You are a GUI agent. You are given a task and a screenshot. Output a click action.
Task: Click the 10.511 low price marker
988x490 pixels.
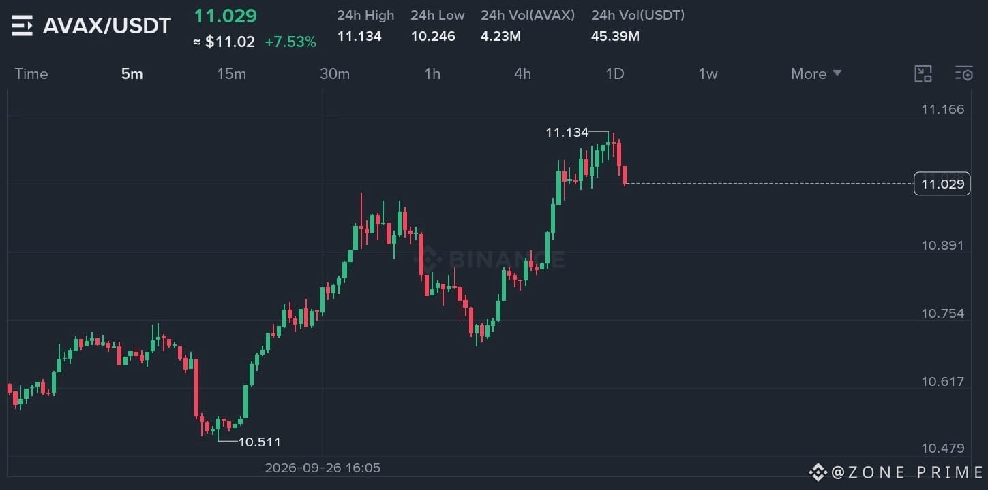pos(259,442)
